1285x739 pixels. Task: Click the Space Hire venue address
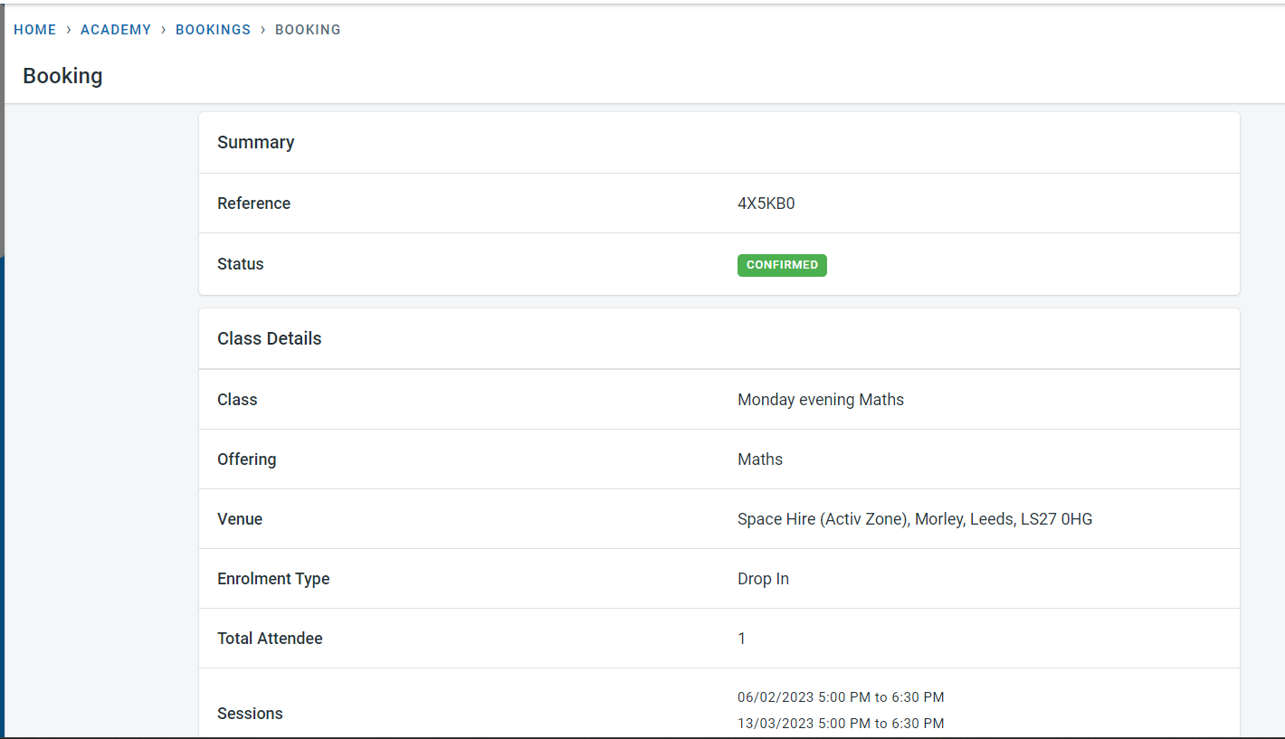point(914,519)
